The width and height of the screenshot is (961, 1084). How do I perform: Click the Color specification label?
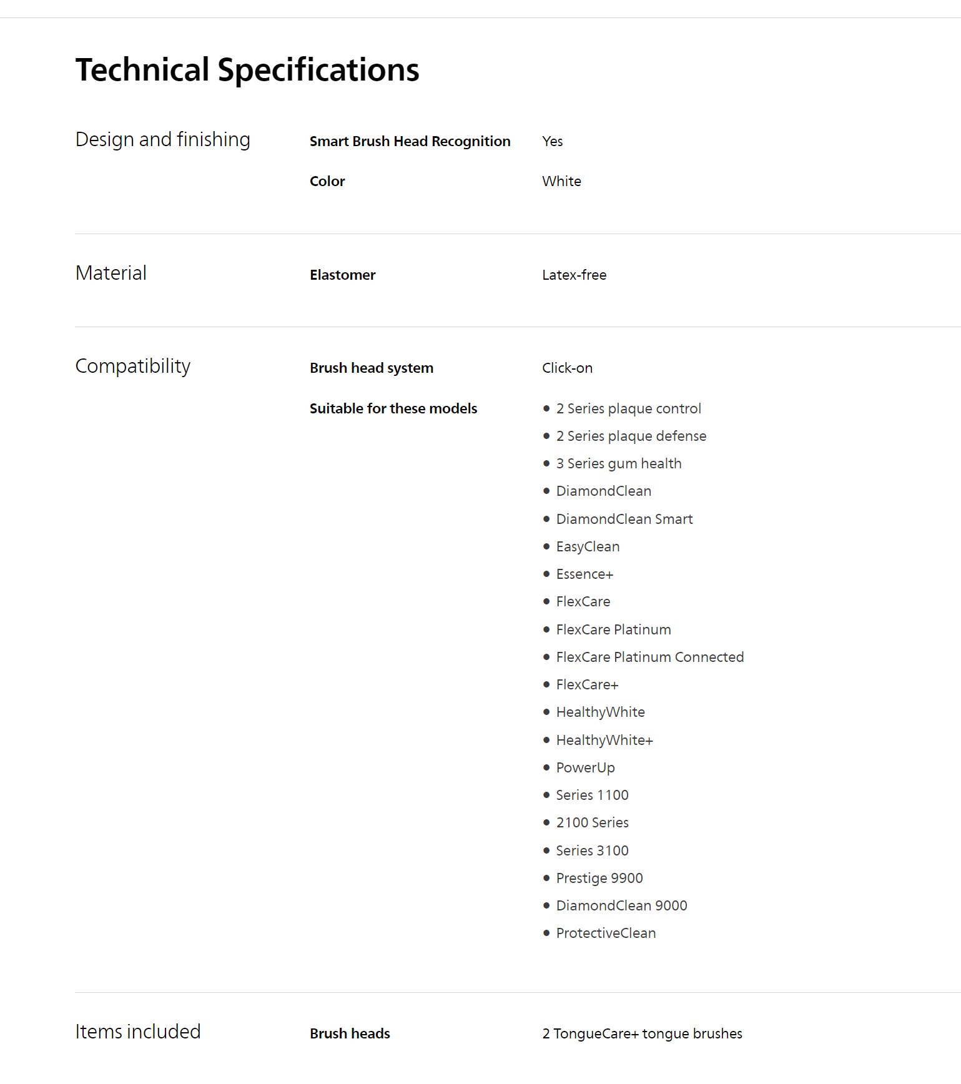coord(327,182)
